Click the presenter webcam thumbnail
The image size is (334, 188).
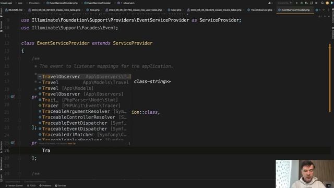click(305, 174)
